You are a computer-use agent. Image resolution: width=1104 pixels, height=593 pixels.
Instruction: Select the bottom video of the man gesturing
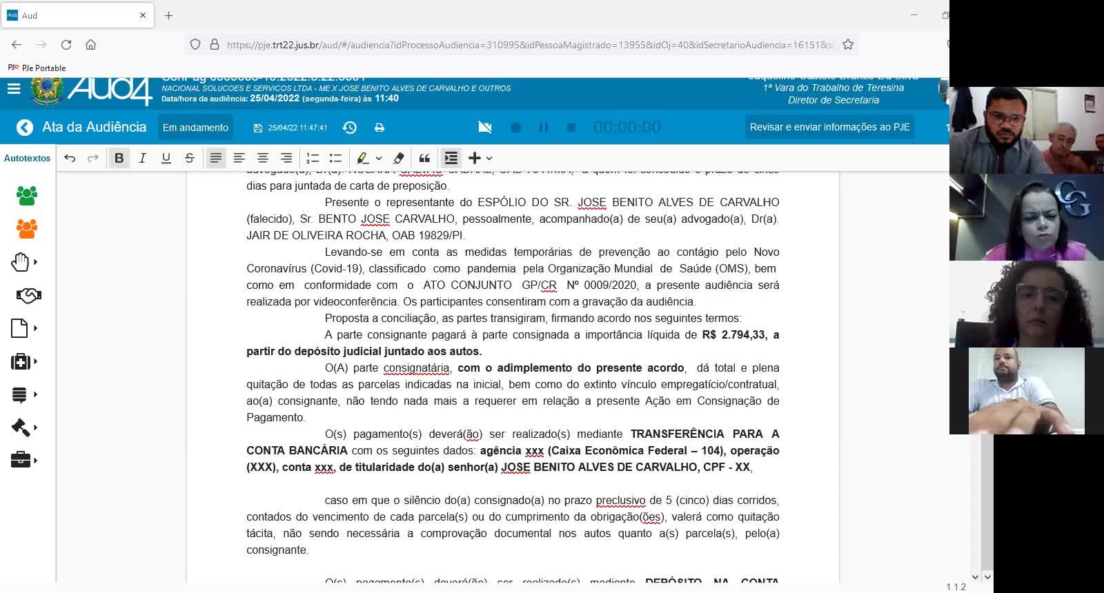click(x=1027, y=390)
